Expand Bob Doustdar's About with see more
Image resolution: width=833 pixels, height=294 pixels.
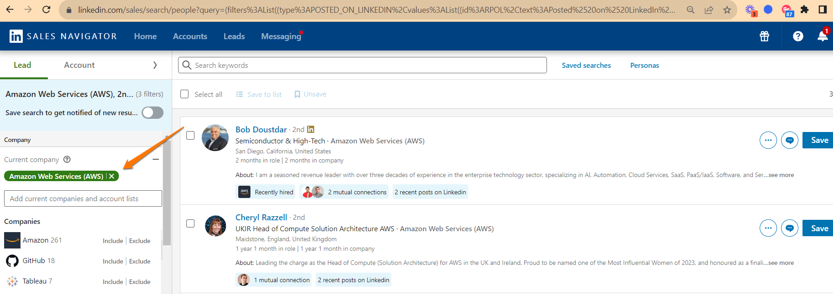tap(781, 175)
